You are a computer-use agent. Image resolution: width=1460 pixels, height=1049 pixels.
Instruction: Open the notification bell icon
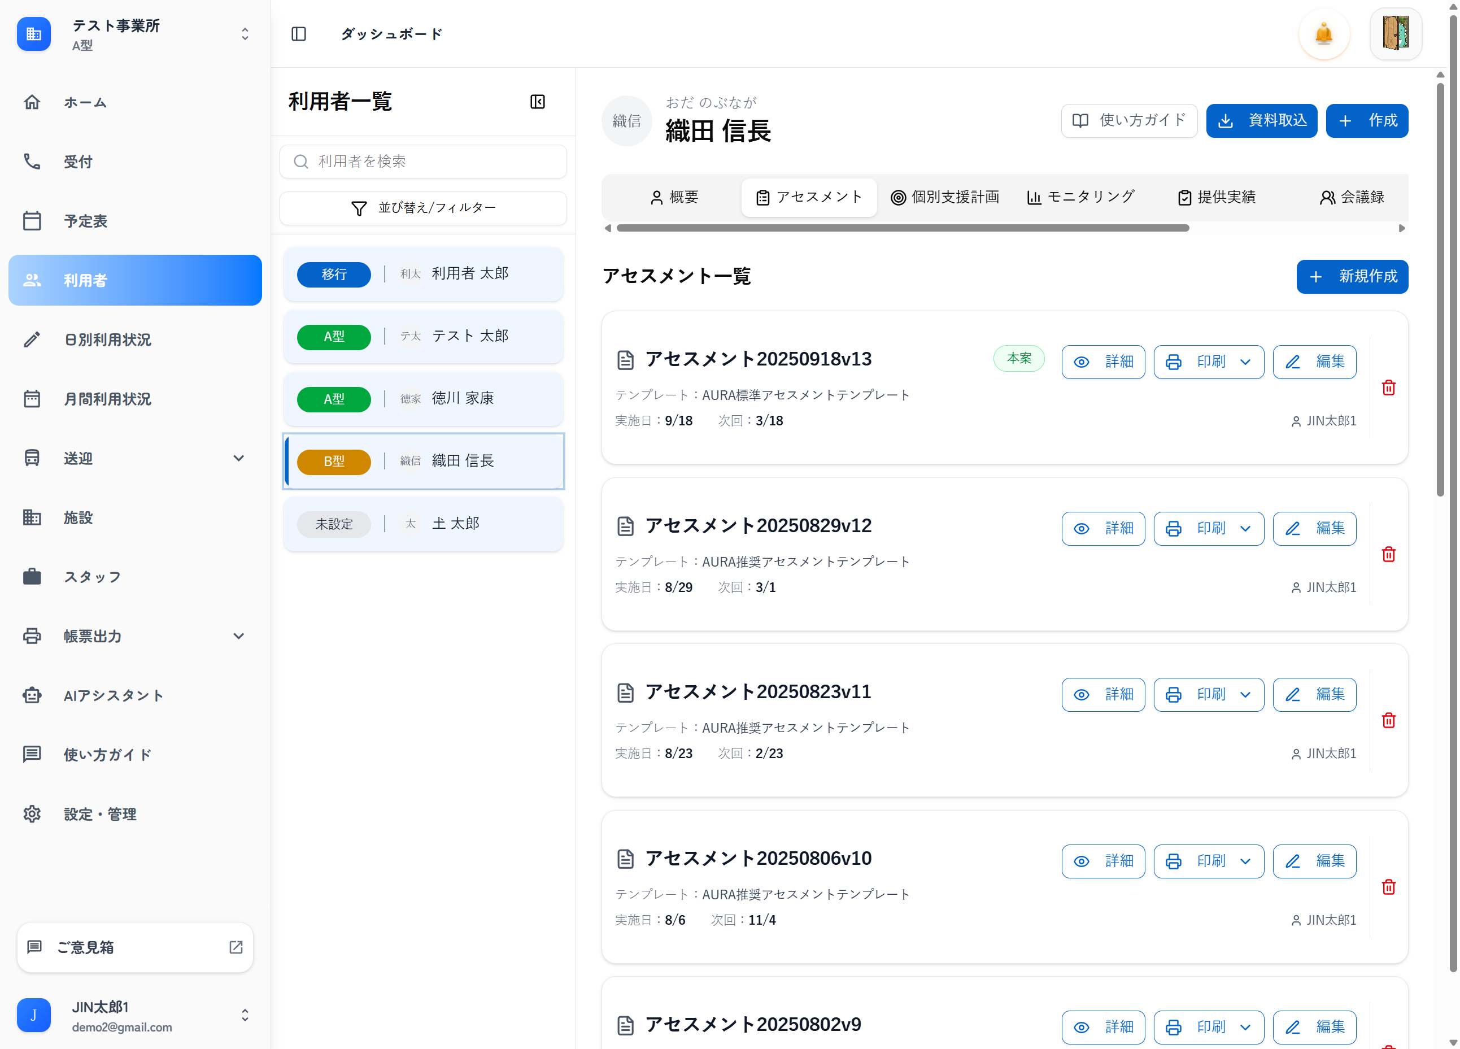tap(1323, 34)
